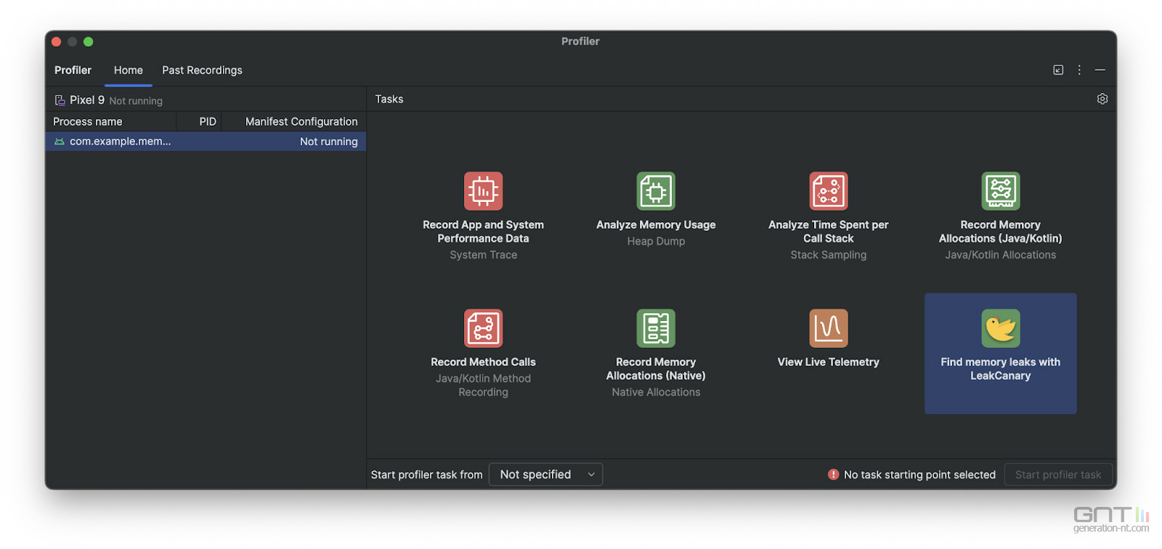This screenshot has height=549, width=1162.
Task: Select Record Memory Allocations (Native) icon
Action: pyautogui.click(x=656, y=328)
